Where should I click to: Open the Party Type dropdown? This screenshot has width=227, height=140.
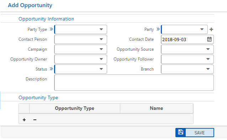[x=81, y=29]
